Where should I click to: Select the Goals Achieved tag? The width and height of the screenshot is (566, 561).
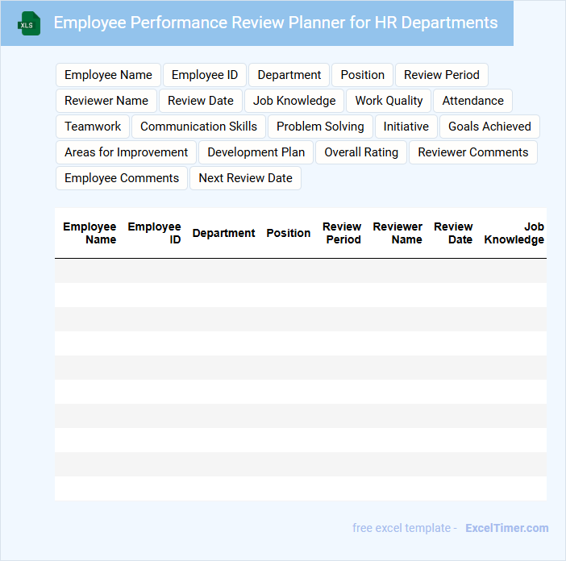(x=489, y=127)
